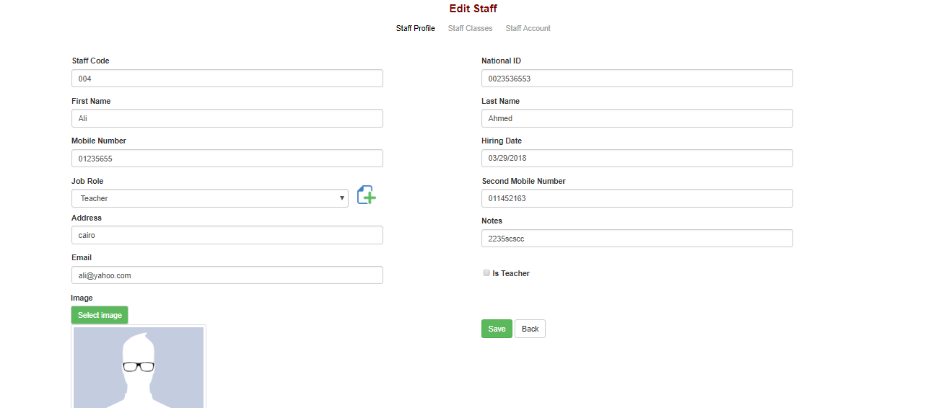This screenshot has height=408, width=952.
Task: Switch to the Staff Profile tab
Action: [415, 29]
